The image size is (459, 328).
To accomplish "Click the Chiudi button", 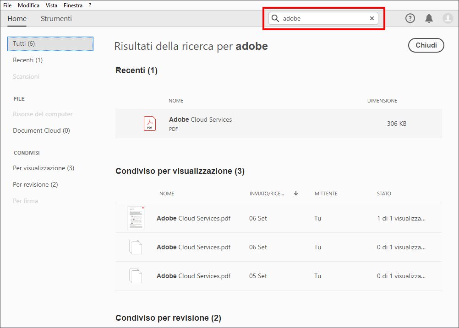I will 426,45.
